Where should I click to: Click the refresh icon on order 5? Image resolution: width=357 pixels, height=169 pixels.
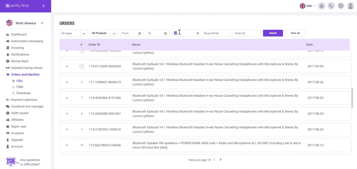(82, 66)
